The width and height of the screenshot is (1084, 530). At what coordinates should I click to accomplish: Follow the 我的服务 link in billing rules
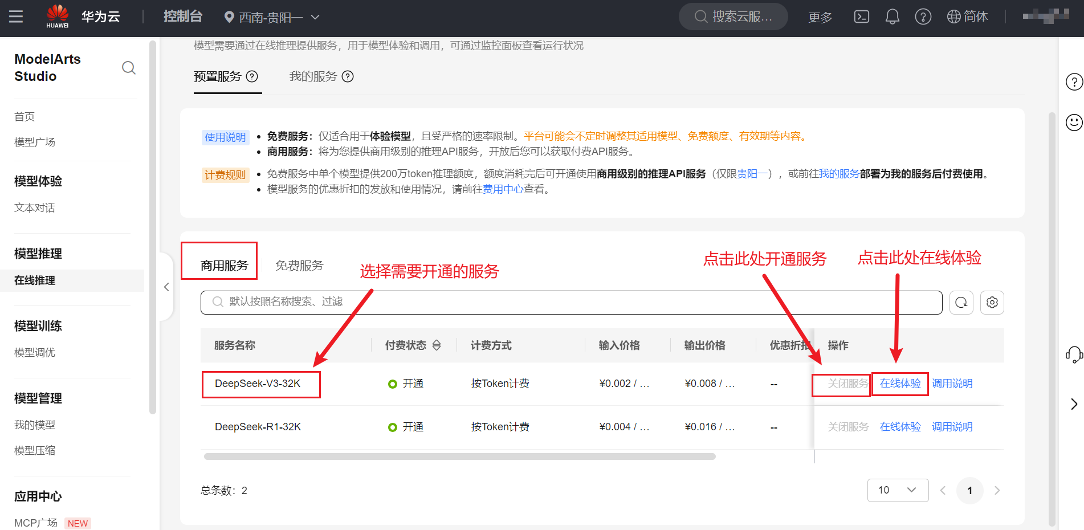click(x=840, y=174)
